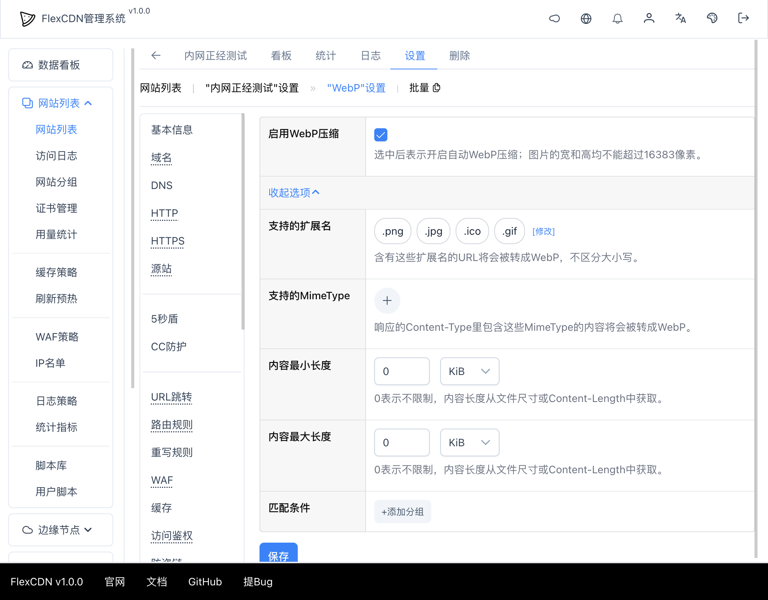The width and height of the screenshot is (768, 600).
Task: Collapse options via 收起选项
Action: coord(294,193)
